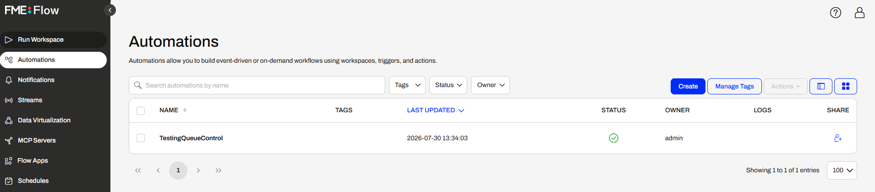Viewport: 875px width, 192px height.
Task: Click the blue Create button
Action: pos(688,86)
